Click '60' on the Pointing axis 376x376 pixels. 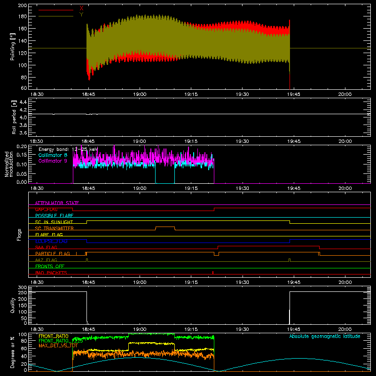pos(24,88)
